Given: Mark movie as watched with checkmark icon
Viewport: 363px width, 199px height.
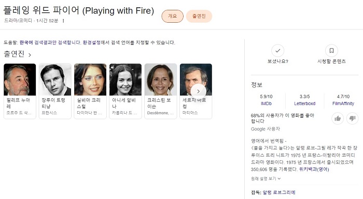Looking at the screenshot, I should 278,51.
